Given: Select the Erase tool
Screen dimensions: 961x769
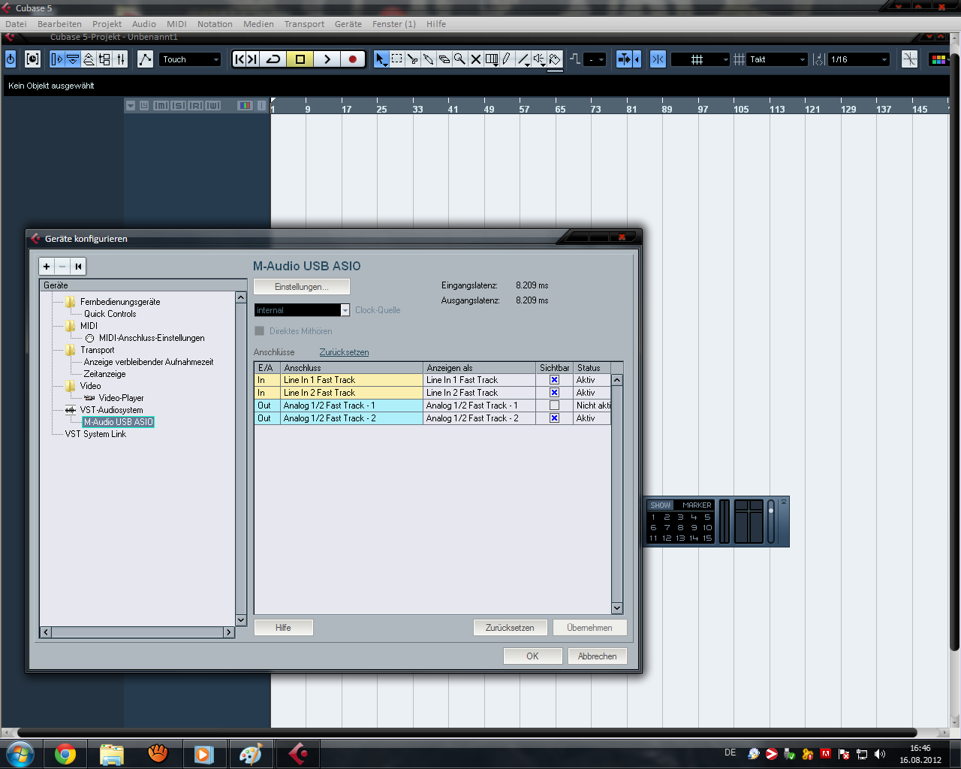Looking at the screenshot, I should 444,59.
